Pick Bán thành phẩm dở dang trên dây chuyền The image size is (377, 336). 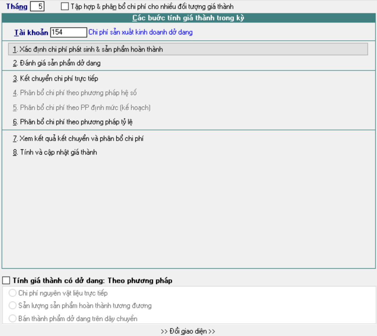13,319
